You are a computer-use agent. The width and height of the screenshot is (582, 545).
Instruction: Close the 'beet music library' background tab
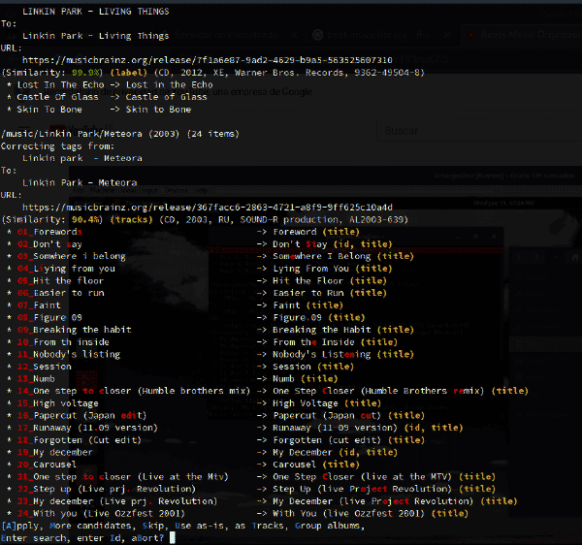[447, 35]
